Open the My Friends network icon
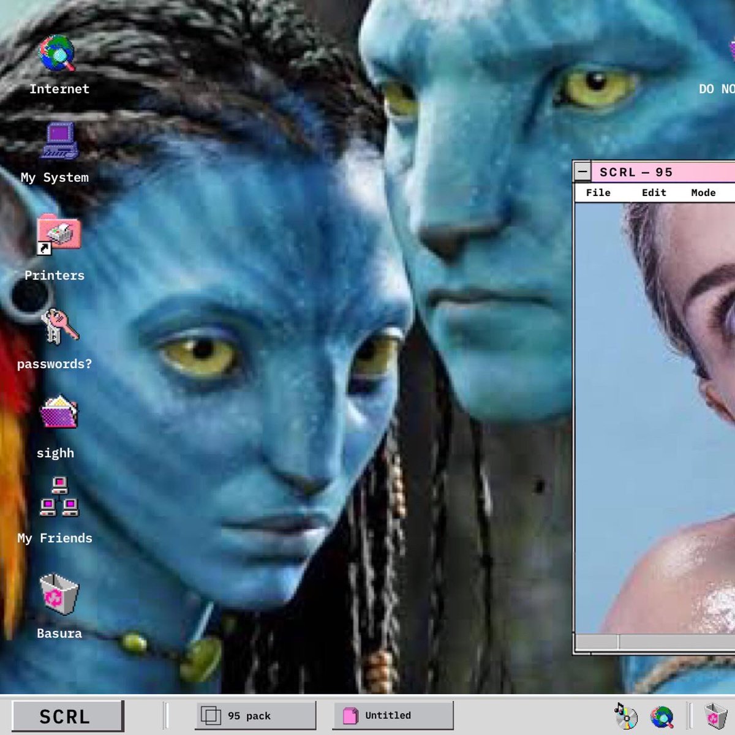 pyautogui.click(x=59, y=497)
